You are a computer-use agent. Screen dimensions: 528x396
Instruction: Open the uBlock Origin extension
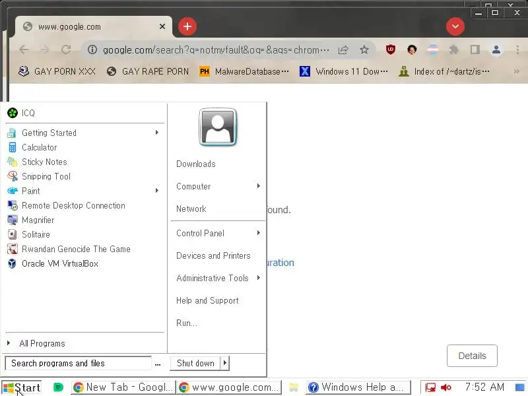point(390,50)
